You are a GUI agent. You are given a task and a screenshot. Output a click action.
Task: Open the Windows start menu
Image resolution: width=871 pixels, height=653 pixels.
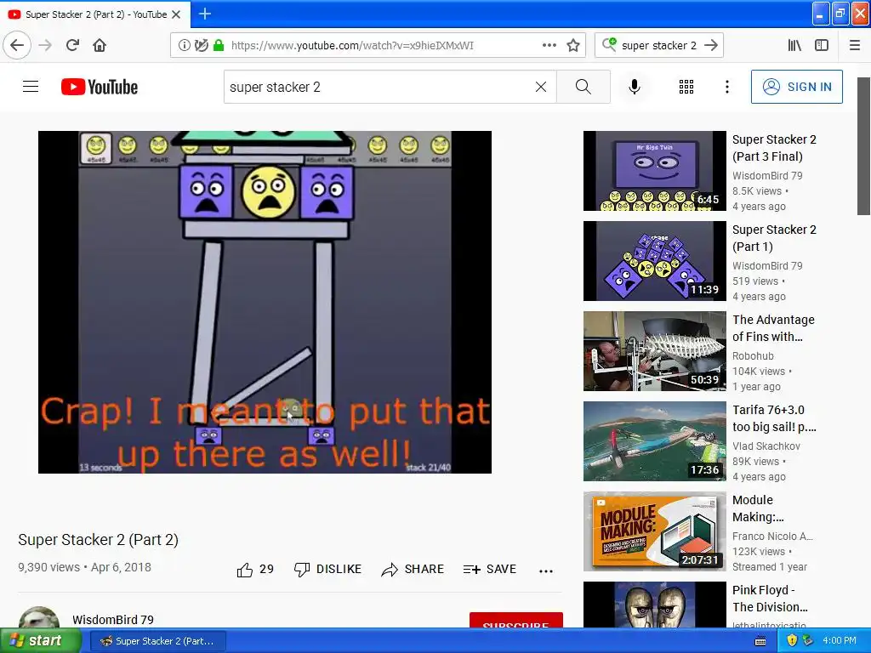pos(40,641)
